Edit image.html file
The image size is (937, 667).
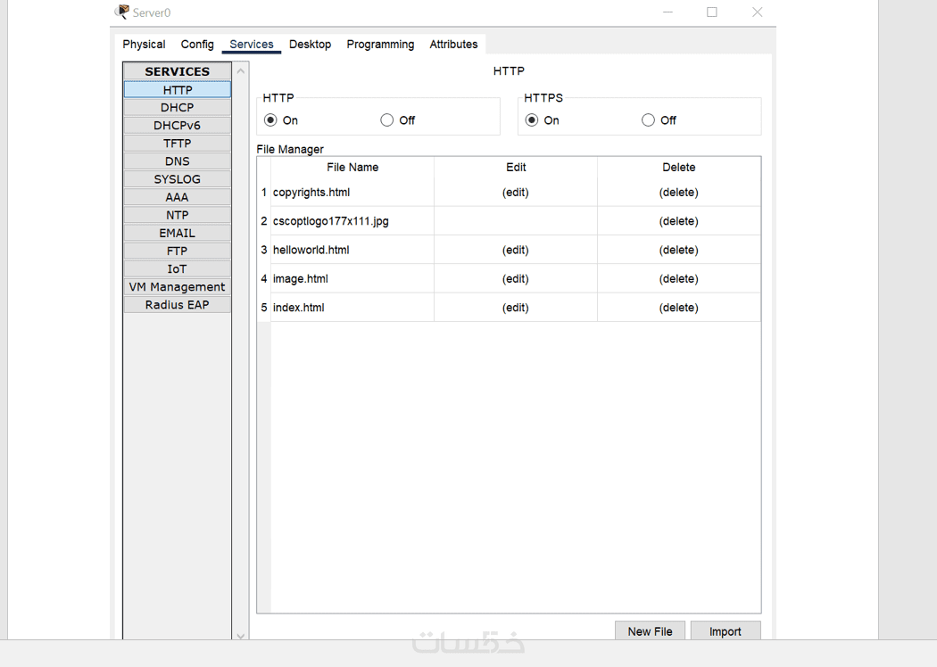point(515,278)
